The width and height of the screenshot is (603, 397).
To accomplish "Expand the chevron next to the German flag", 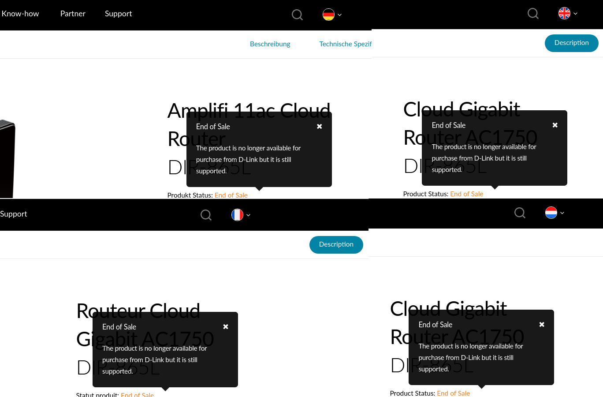I will pos(339,15).
